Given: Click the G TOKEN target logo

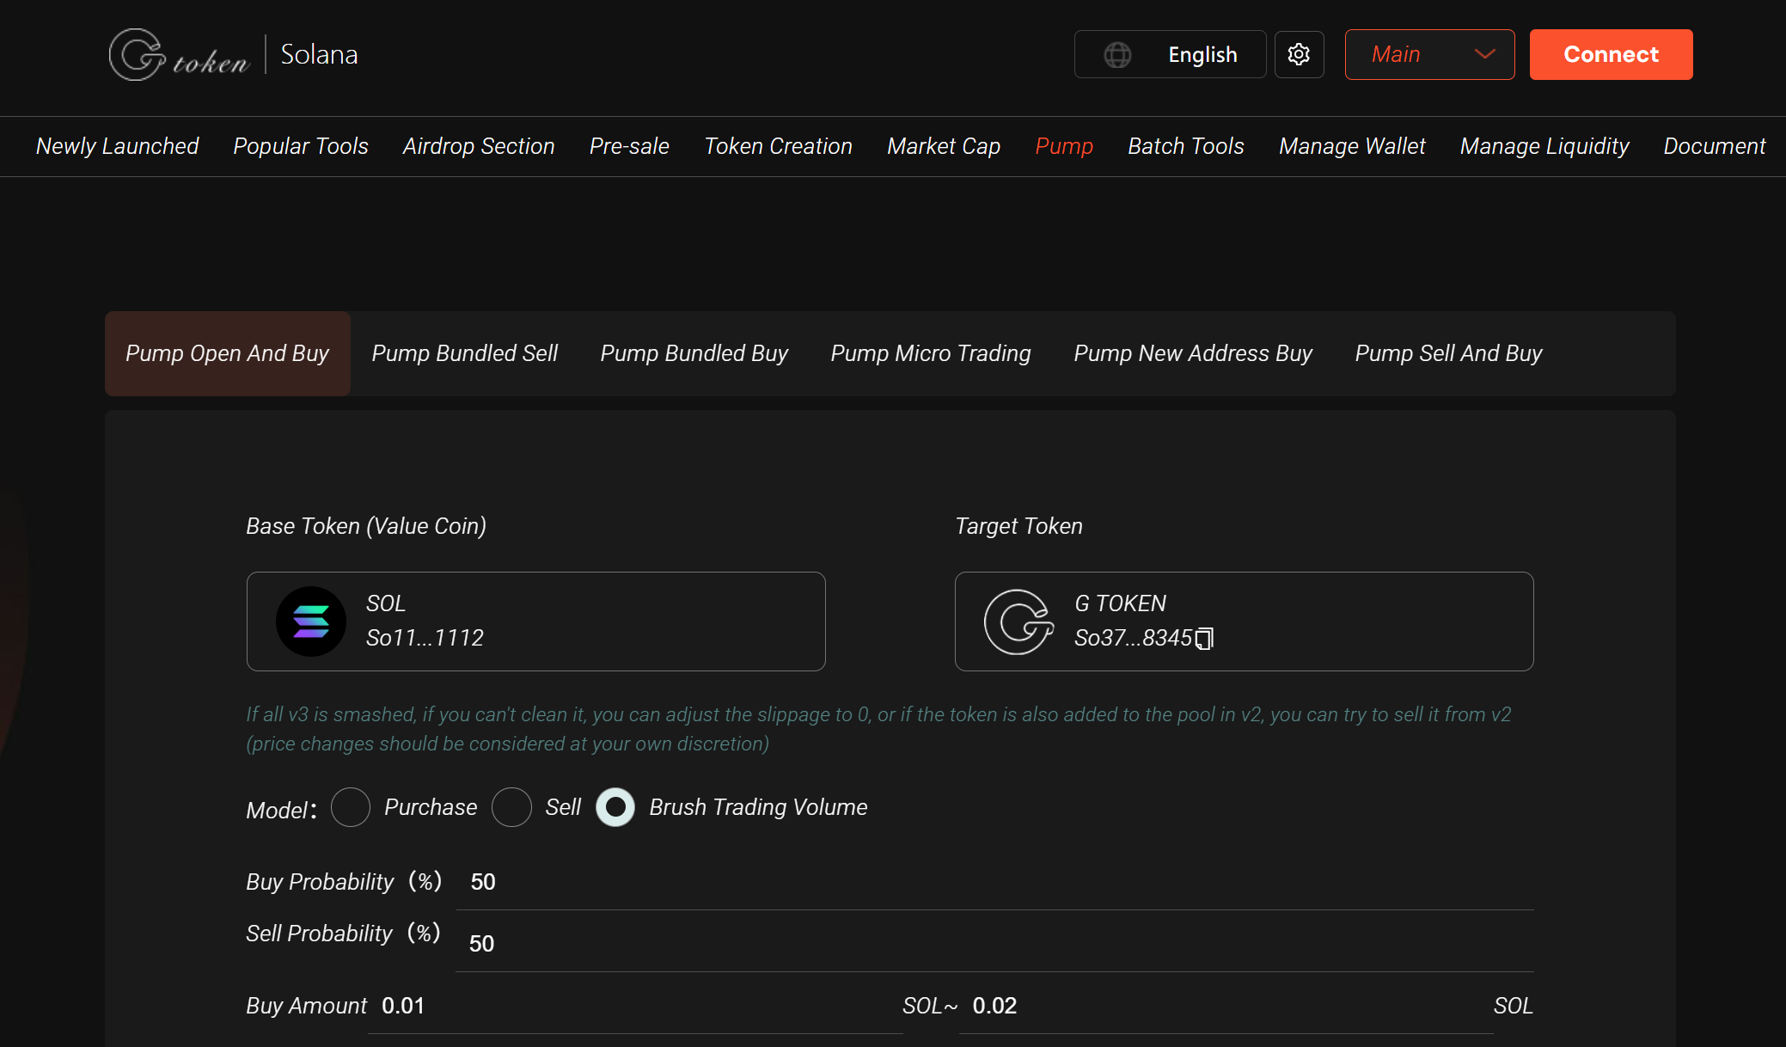Looking at the screenshot, I should click(1018, 621).
